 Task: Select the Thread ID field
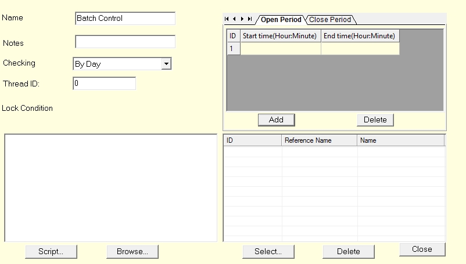pyautogui.click(x=104, y=84)
